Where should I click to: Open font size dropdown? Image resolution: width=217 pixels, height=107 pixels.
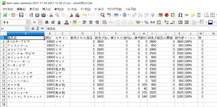[40, 22]
